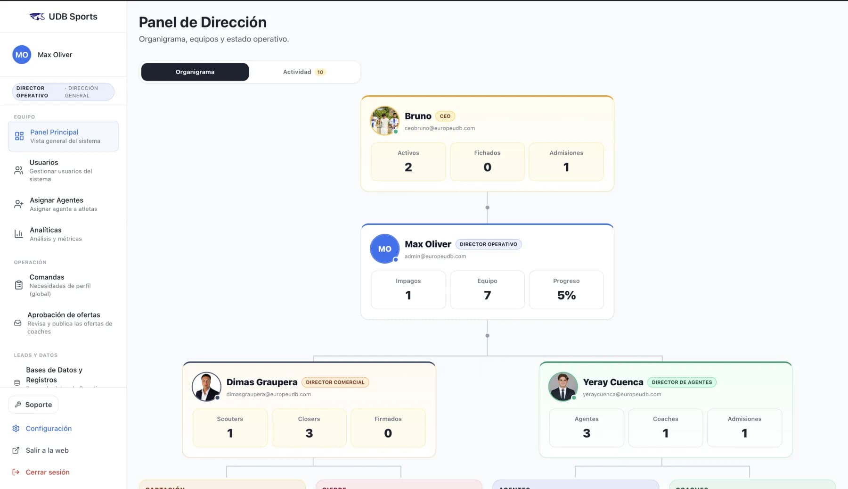Click Bruno's CEO badge
Image resolution: width=848 pixels, height=489 pixels.
coord(445,116)
